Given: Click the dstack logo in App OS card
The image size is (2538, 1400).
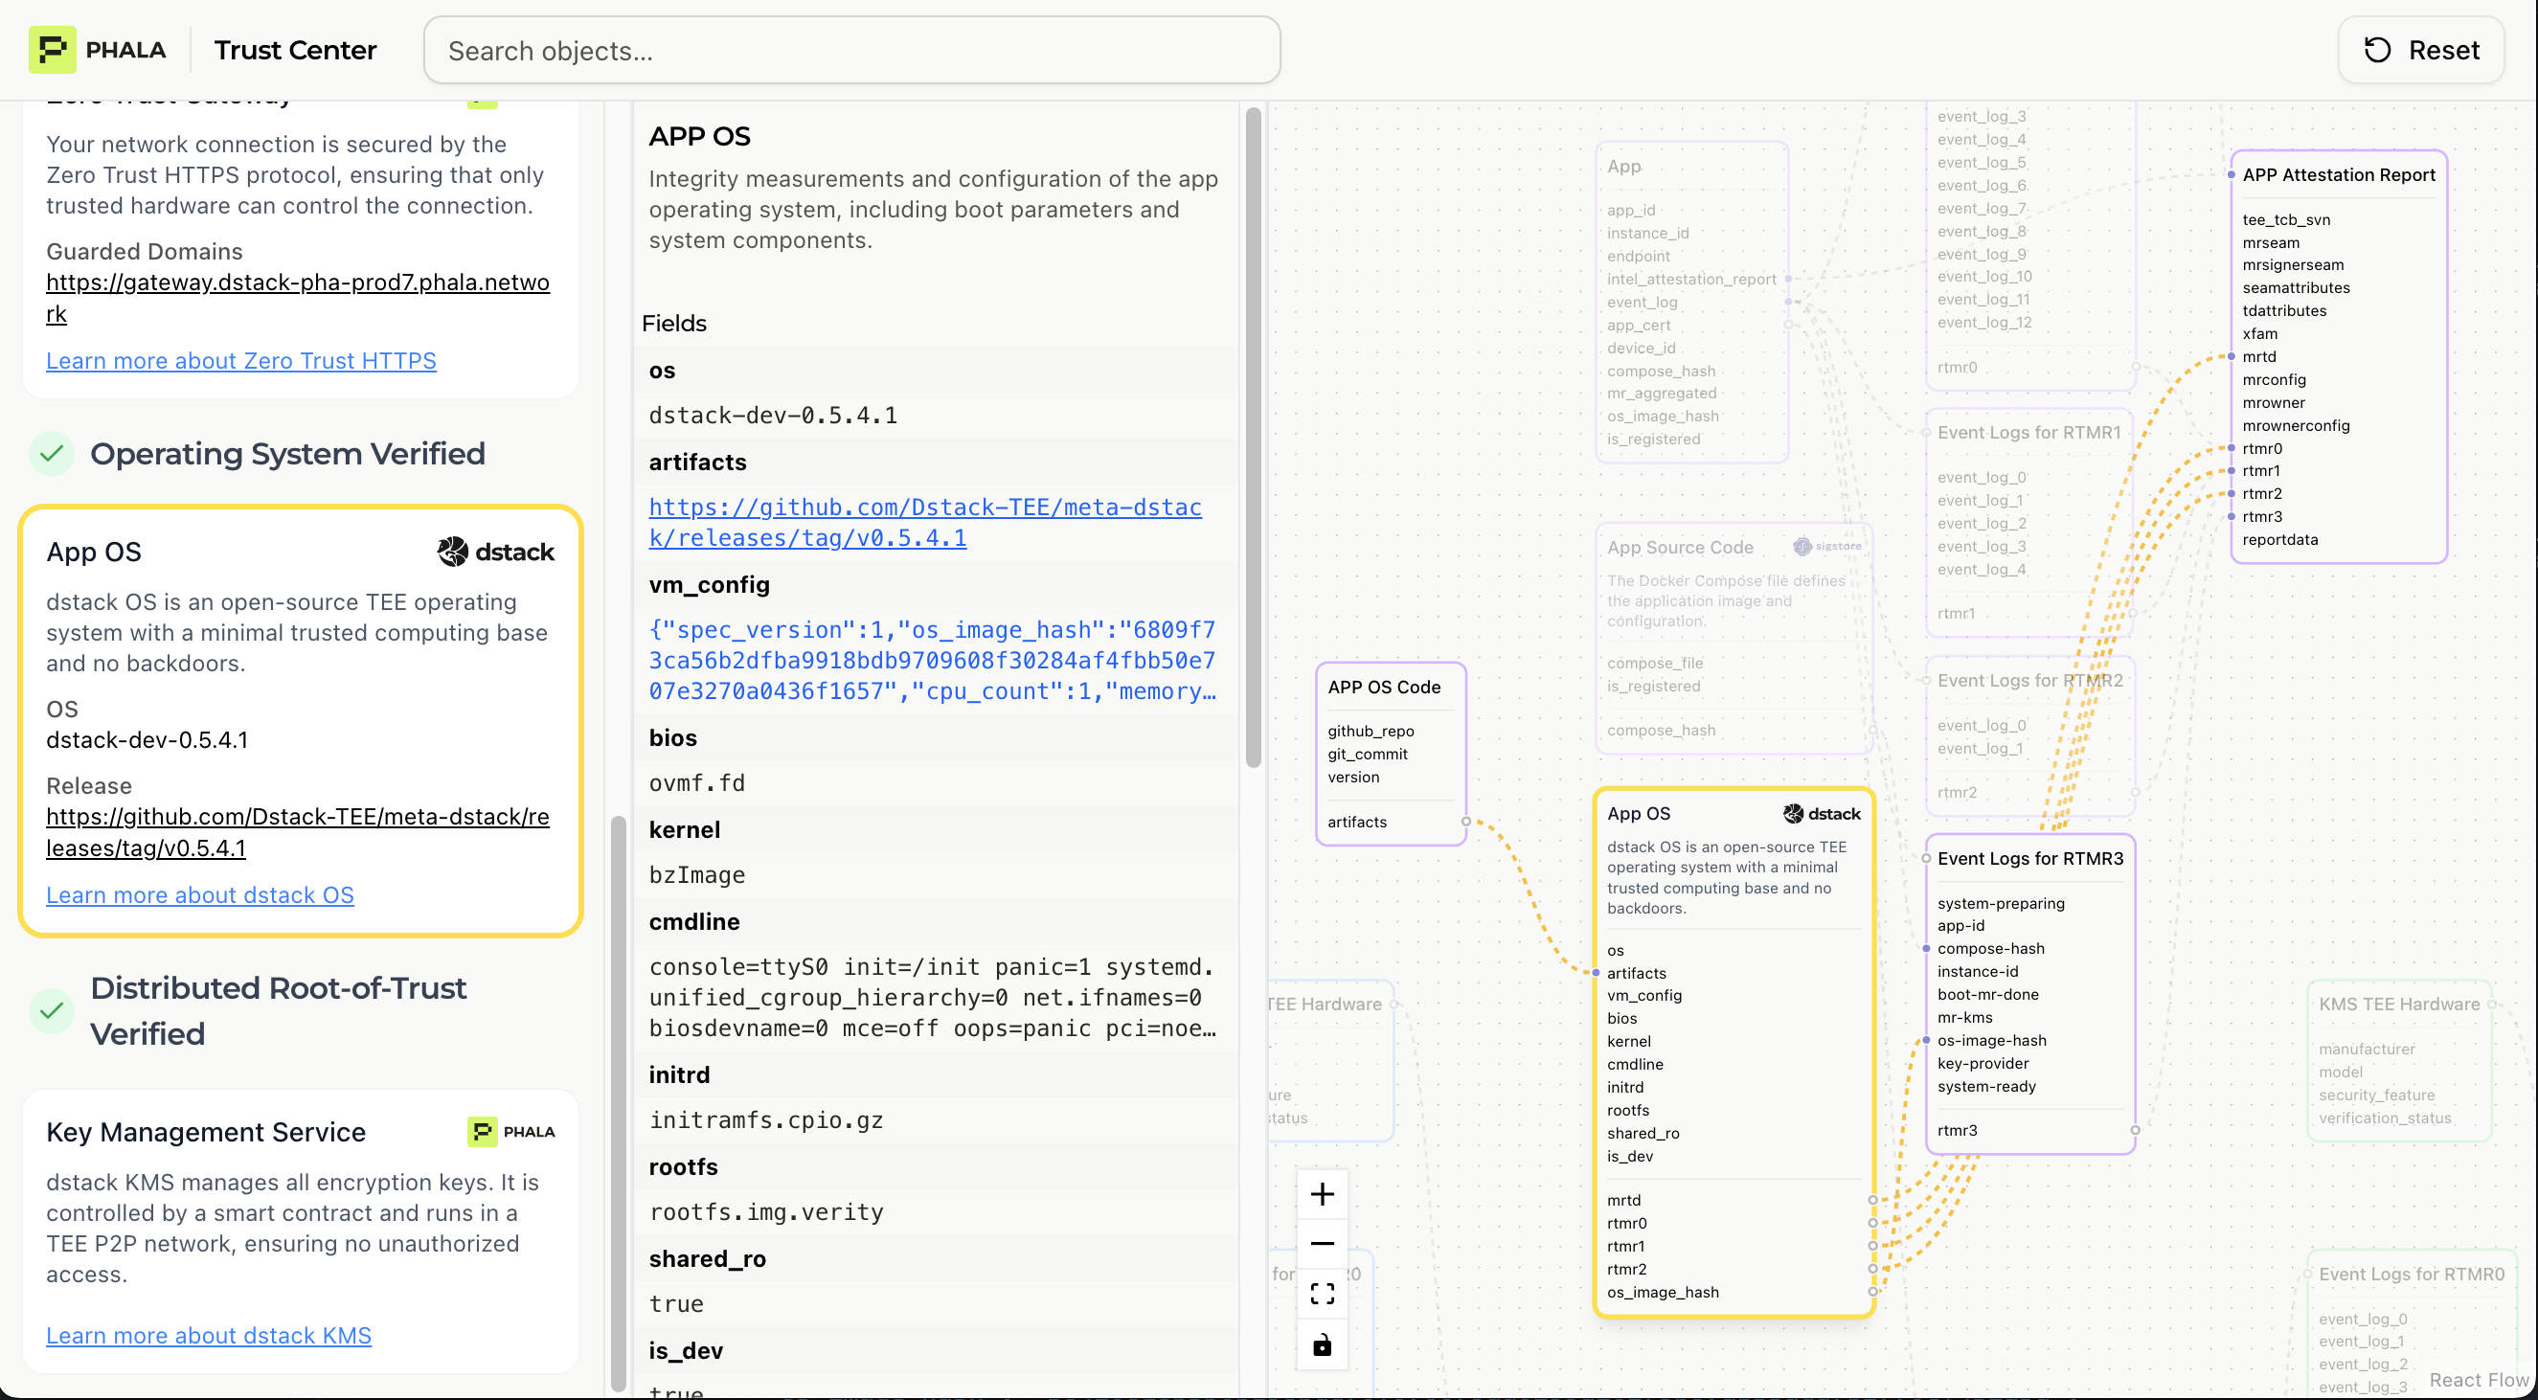Looking at the screenshot, I should (495, 552).
